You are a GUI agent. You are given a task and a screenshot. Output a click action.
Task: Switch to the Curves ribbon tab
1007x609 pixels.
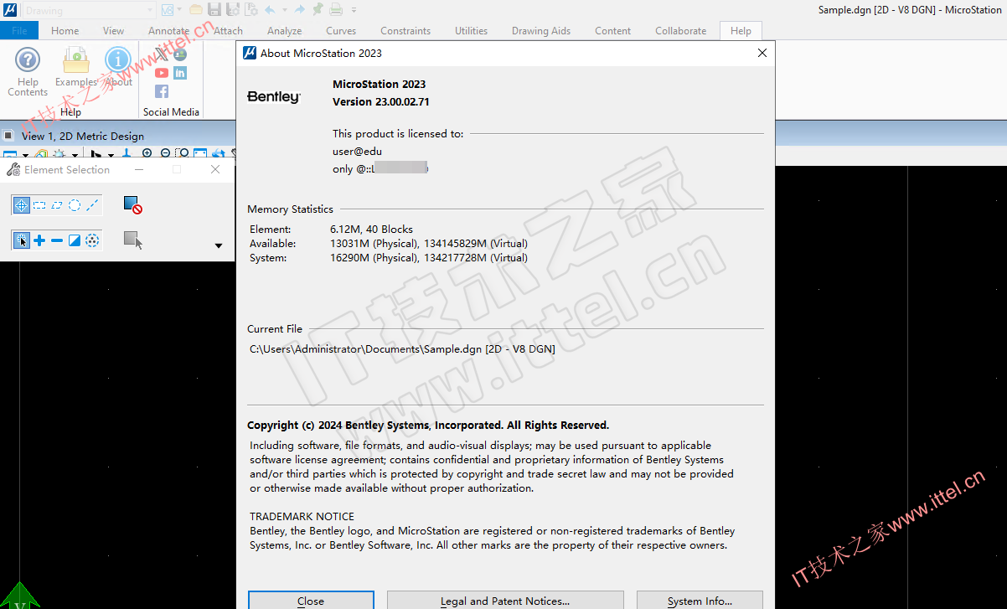[340, 30]
